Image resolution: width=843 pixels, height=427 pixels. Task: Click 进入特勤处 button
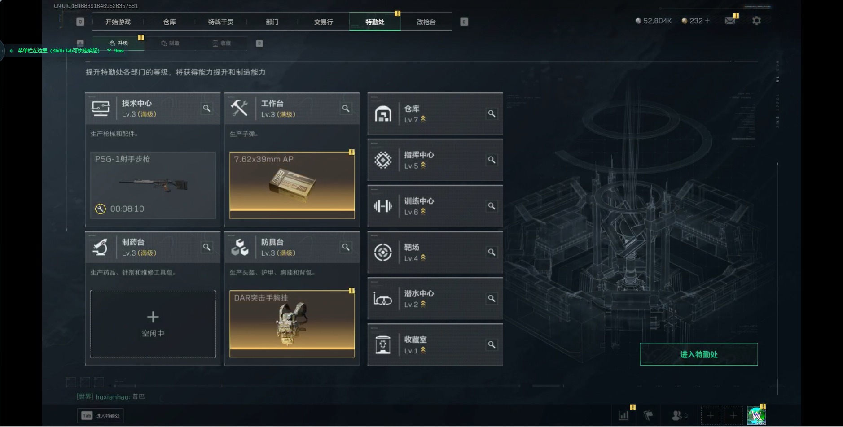(x=698, y=354)
